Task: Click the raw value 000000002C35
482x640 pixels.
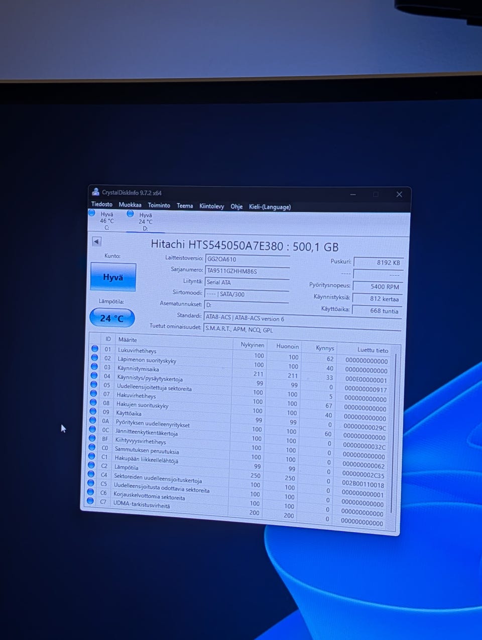Action: point(364,475)
